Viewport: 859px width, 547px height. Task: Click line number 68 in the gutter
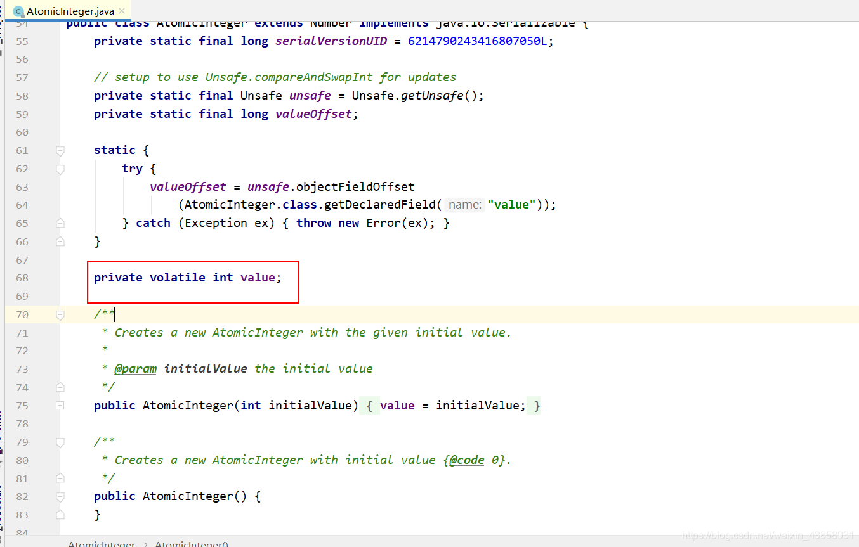[x=22, y=278]
